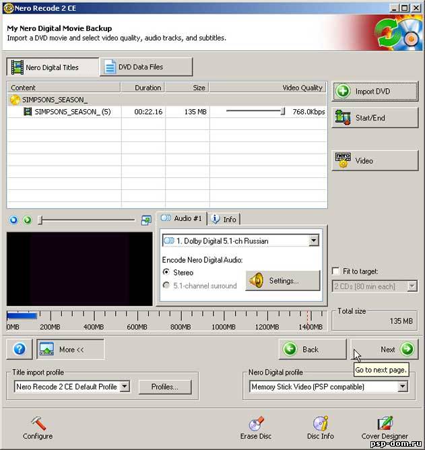
Task: Open the Title import profile dropdown
Action: (124, 387)
